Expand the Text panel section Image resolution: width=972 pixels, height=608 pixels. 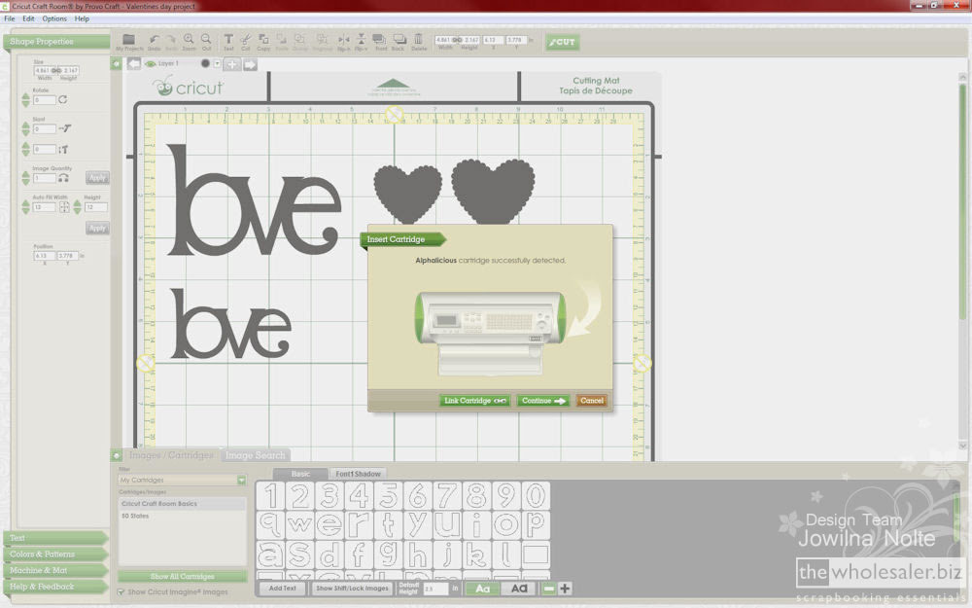click(x=55, y=538)
